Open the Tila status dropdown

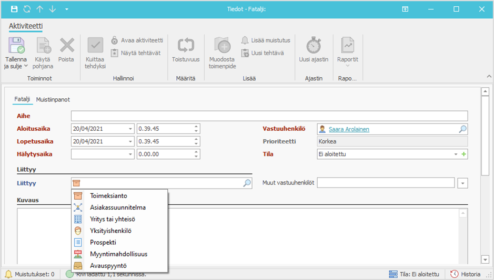(x=456, y=154)
